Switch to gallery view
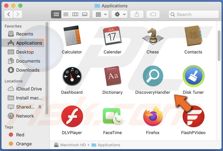Screen dimensions: 223x151 click(85, 14)
